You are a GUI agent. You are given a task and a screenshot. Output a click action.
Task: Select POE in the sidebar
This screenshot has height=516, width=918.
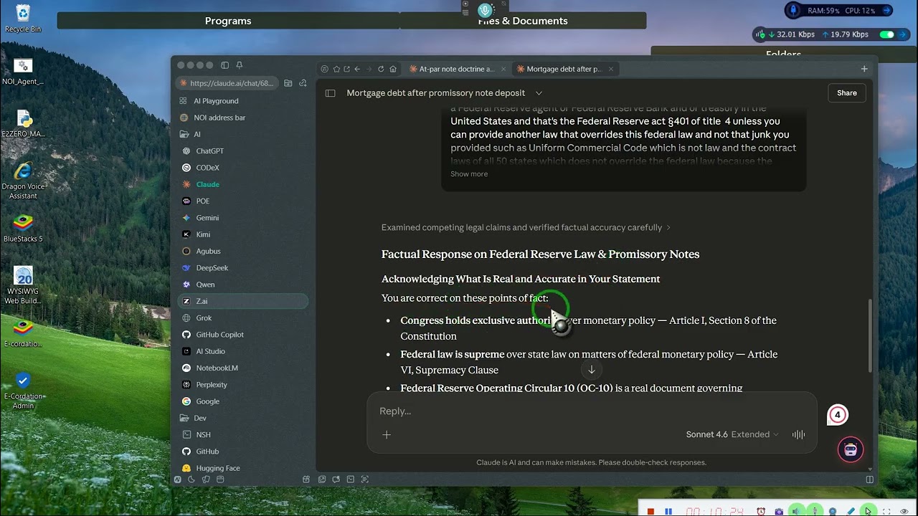[244, 201]
